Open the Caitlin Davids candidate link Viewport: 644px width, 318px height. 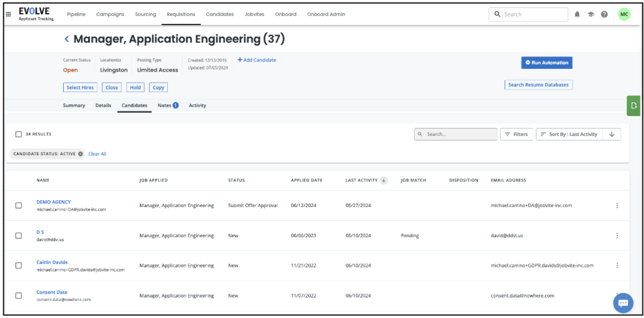click(52, 262)
